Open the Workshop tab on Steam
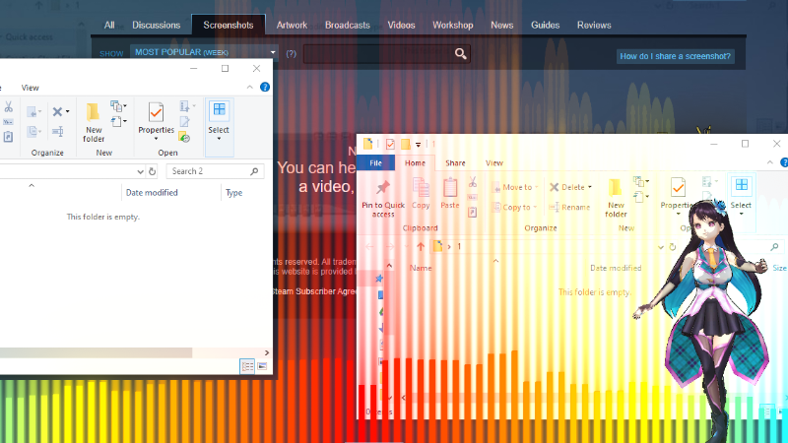788x443 pixels. pos(453,26)
